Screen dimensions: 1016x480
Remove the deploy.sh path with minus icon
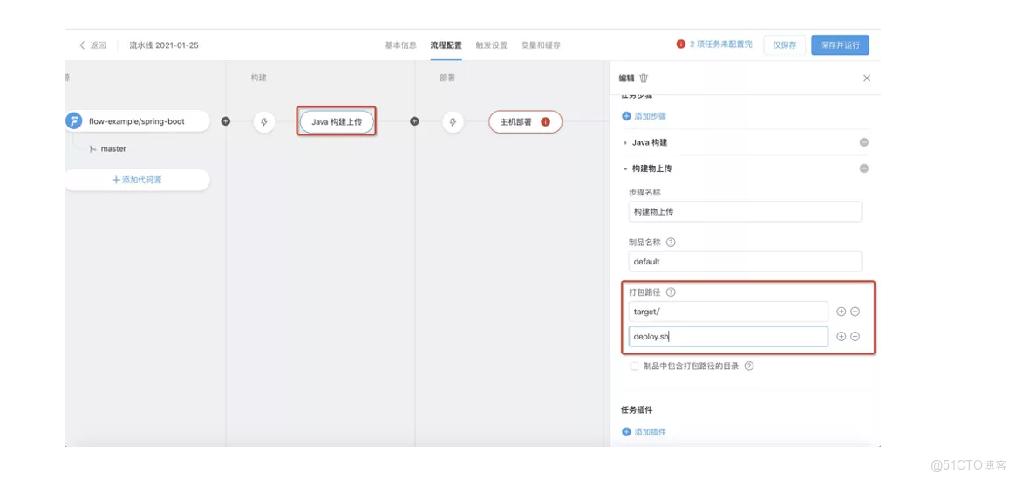855,336
